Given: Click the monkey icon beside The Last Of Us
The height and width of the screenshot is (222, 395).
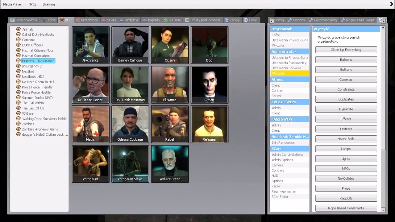Looking at the screenshot, I should (x=19, y=108).
